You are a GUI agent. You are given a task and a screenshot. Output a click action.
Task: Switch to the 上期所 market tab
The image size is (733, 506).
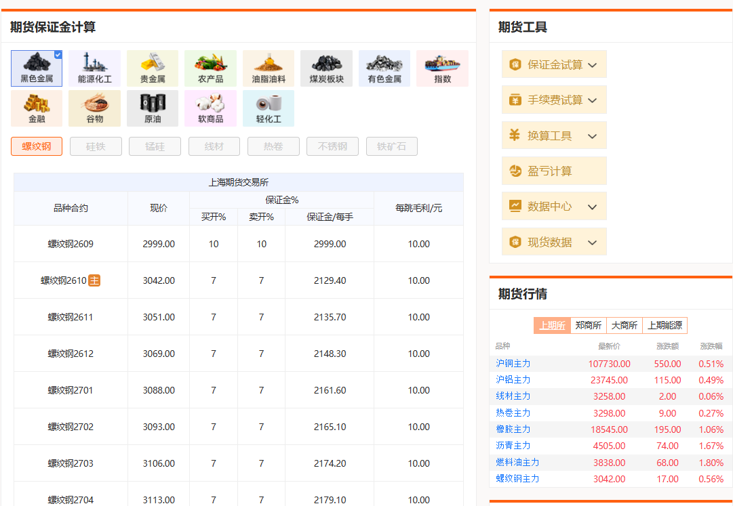552,325
